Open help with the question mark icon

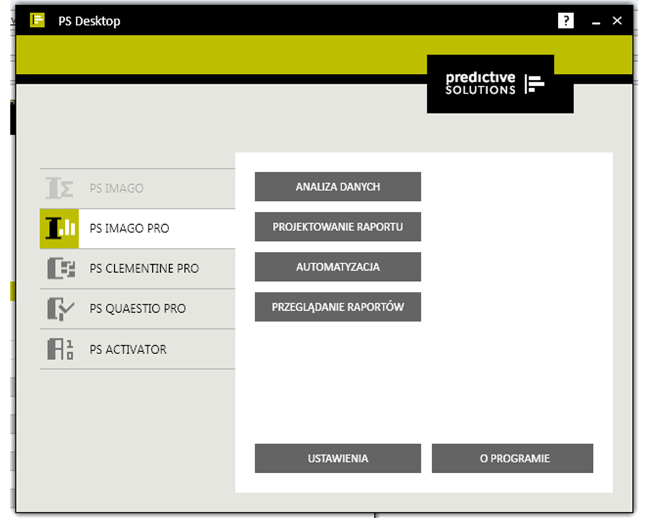tap(565, 20)
